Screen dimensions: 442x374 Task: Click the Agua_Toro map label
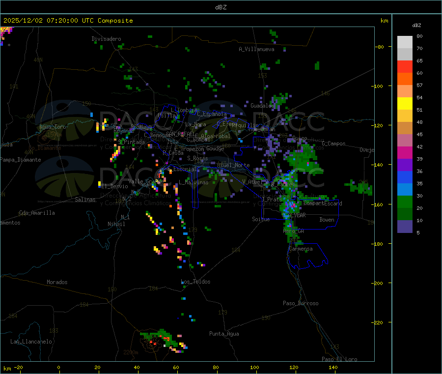tap(53, 127)
